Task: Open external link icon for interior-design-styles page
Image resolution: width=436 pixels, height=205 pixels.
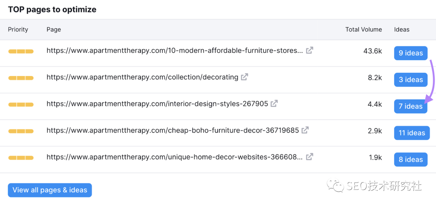Action: coord(274,104)
